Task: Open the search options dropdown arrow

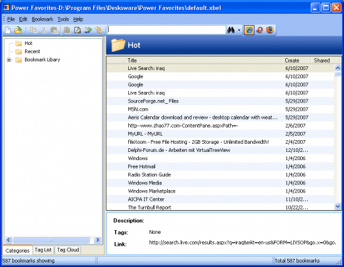Action: click(239, 30)
